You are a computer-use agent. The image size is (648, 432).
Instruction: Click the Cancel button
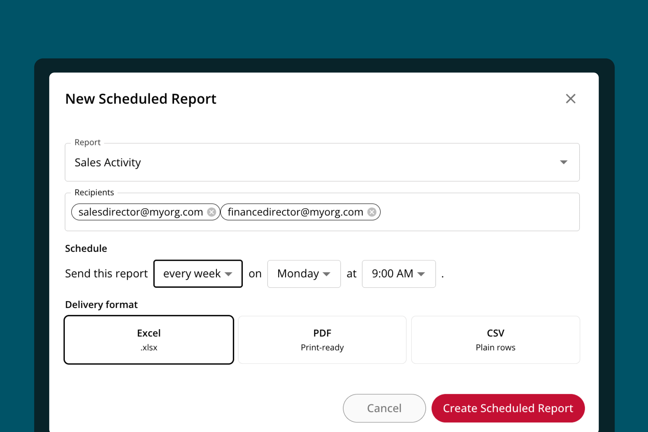[384, 408]
